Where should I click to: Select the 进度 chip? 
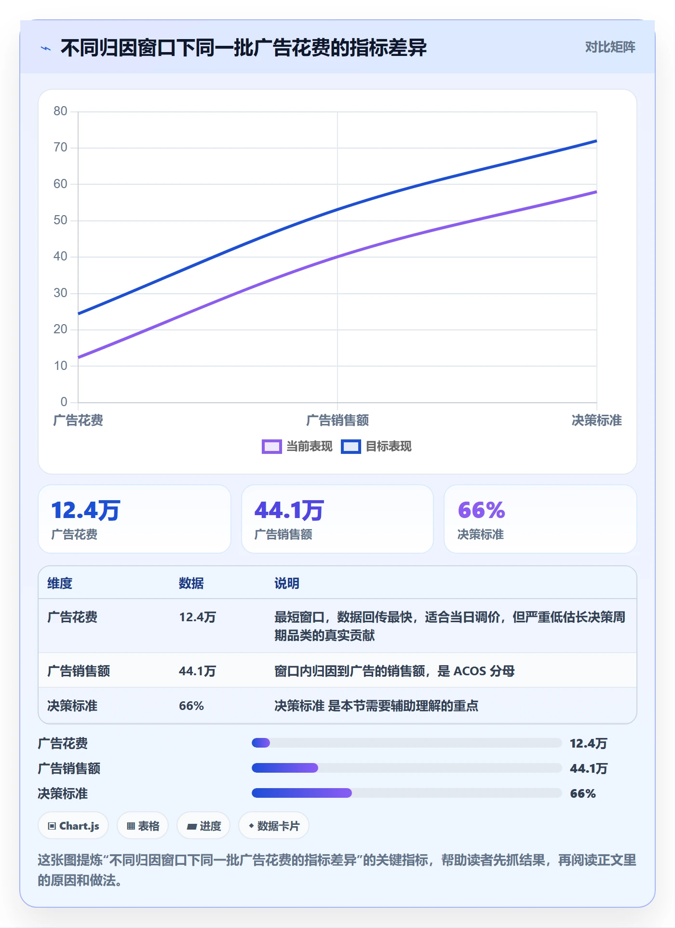coord(203,826)
